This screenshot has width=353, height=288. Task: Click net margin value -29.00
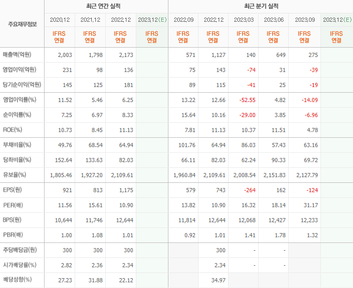[247, 115]
